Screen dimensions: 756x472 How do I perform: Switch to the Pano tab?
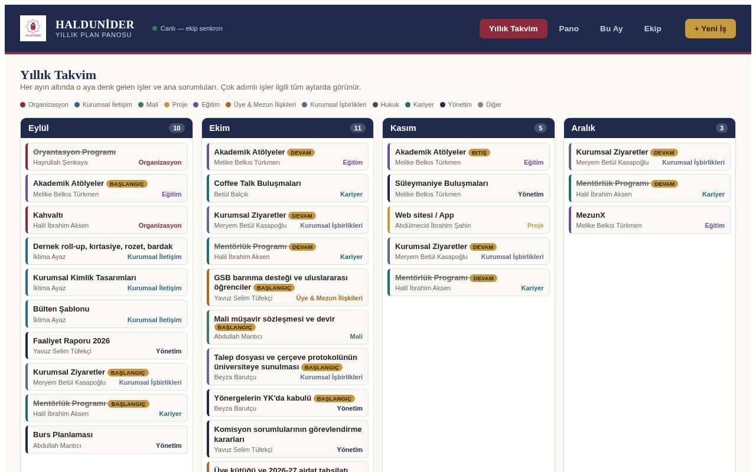click(569, 28)
